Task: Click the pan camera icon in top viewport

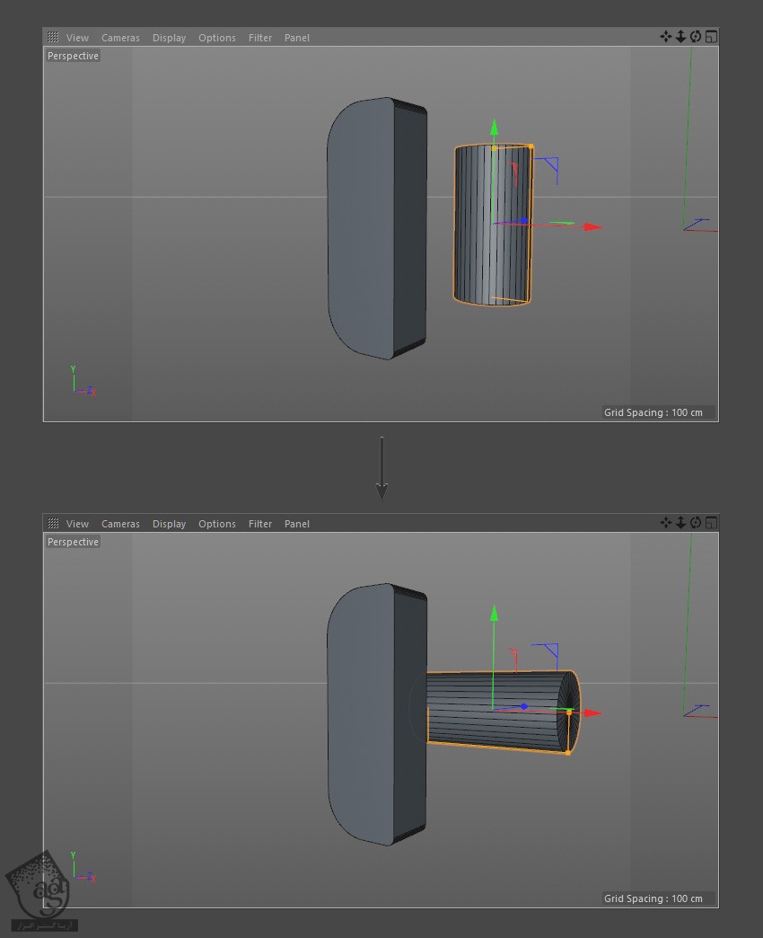Action: click(665, 37)
